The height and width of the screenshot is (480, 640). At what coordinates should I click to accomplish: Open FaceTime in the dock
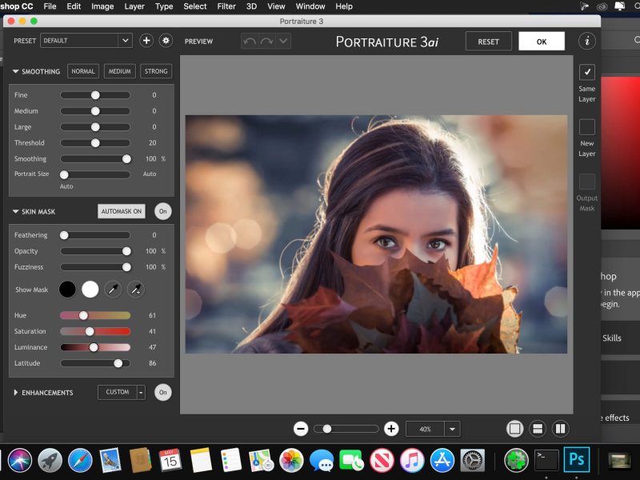351,461
